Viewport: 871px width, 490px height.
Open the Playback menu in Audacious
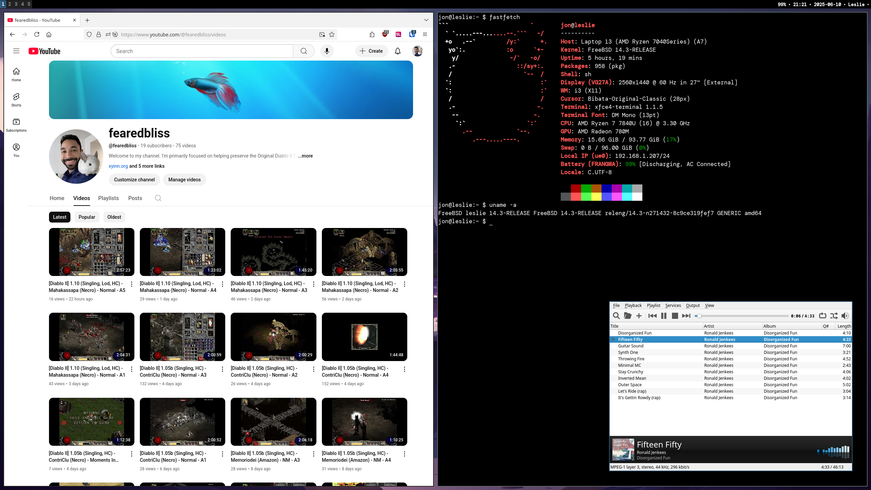[x=633, y=305]
